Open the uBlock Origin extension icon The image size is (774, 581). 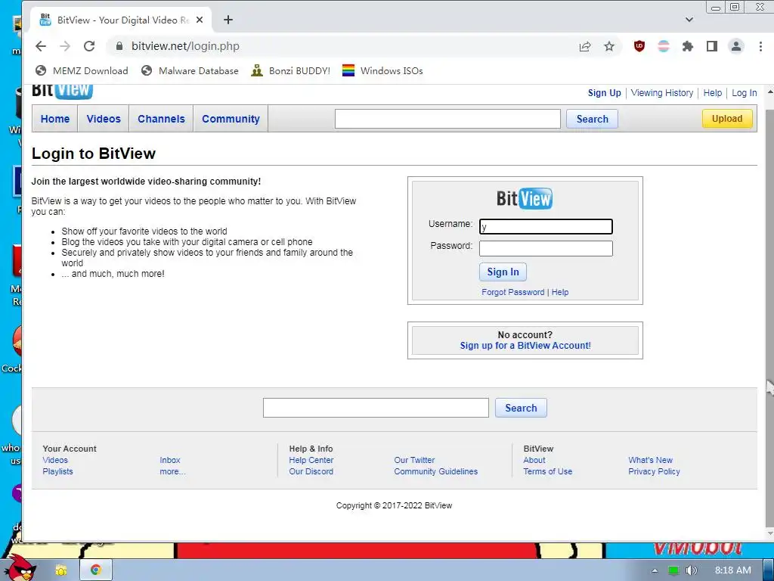pyautogui.click(x=639, y=46)
